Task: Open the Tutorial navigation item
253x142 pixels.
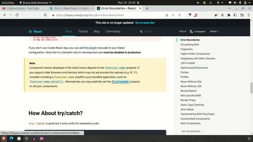Action: (83, 32)
